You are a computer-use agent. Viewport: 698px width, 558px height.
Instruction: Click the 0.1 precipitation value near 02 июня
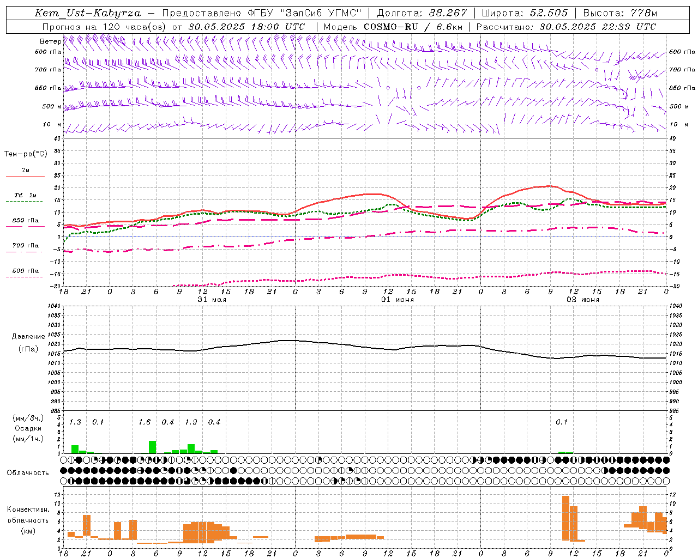tap(562, 422)
